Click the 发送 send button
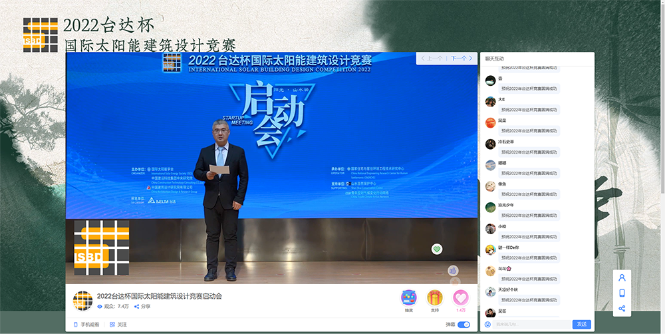Screen dimensions: 665x334 [582, 324]
